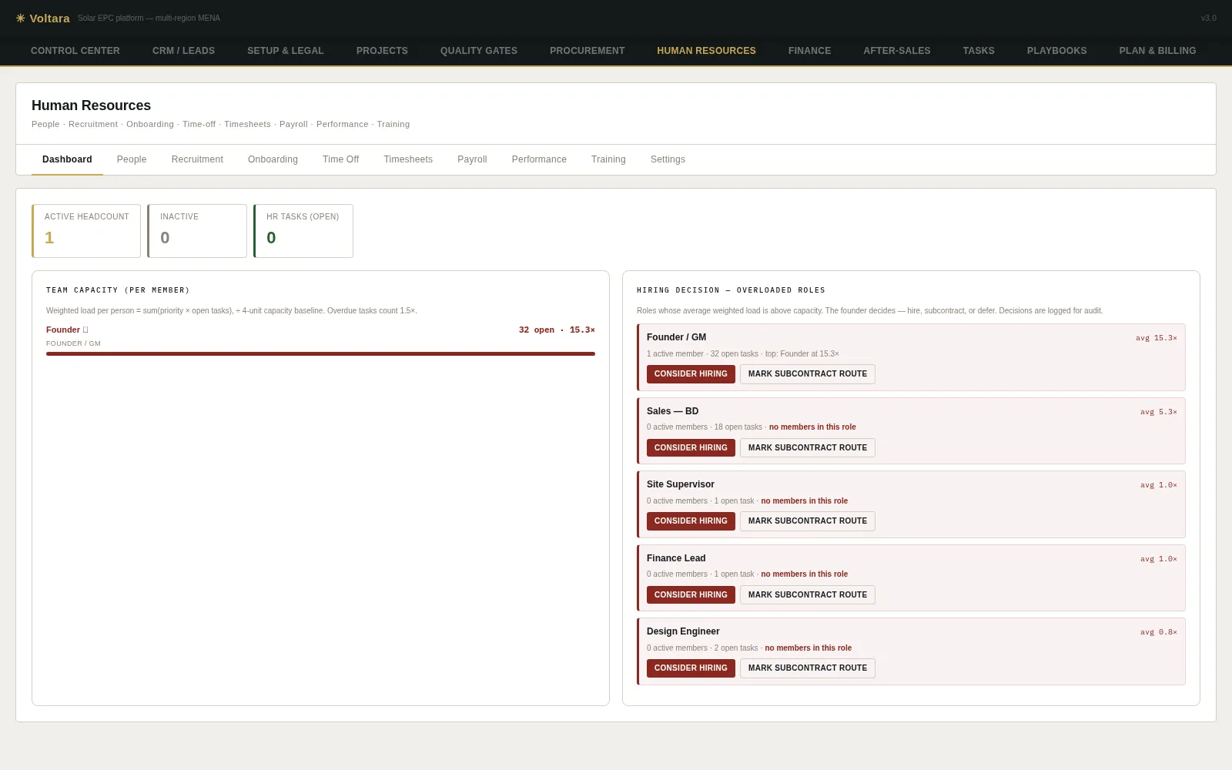The width and height of the screenshot is (1232, 770).
Task: Open the Training tab
Action: 608,159
